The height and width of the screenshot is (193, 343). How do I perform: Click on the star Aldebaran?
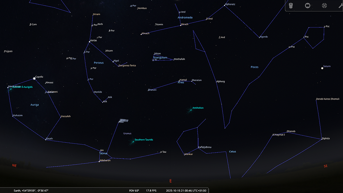point(99,162)
